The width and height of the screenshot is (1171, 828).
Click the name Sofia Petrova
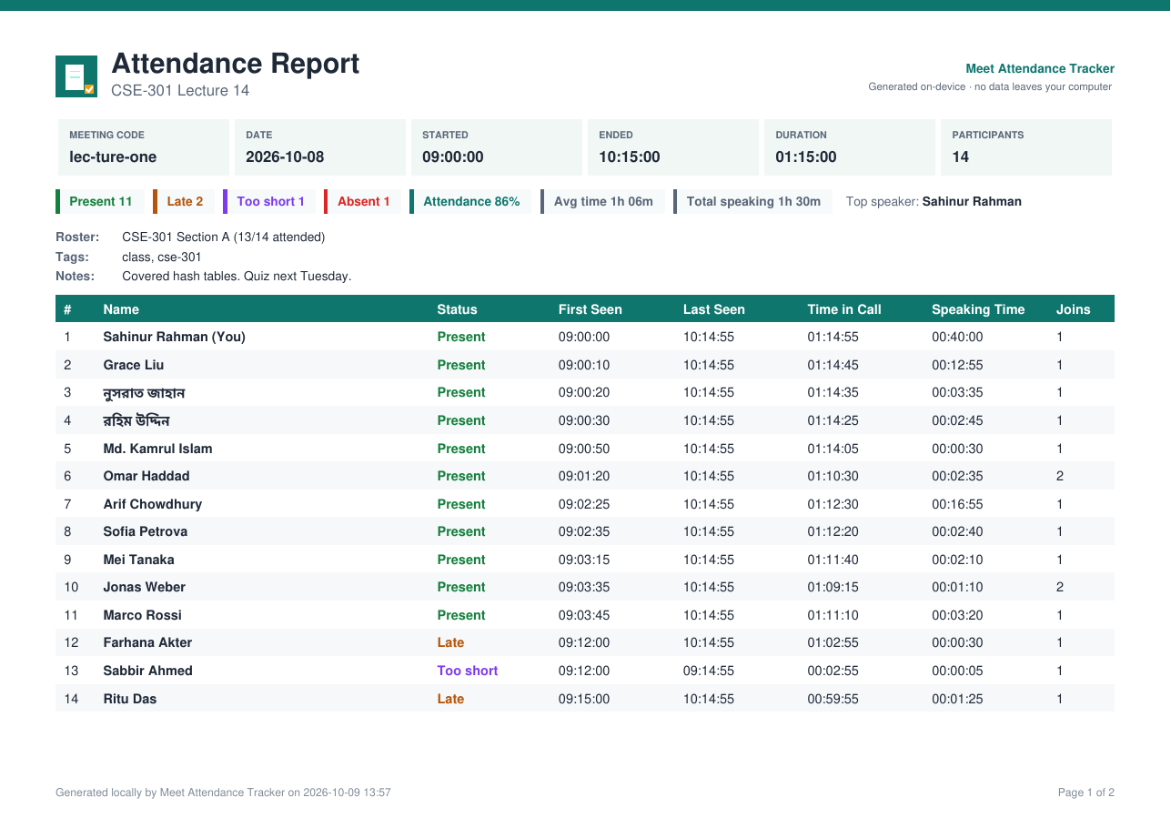[146, 531]
